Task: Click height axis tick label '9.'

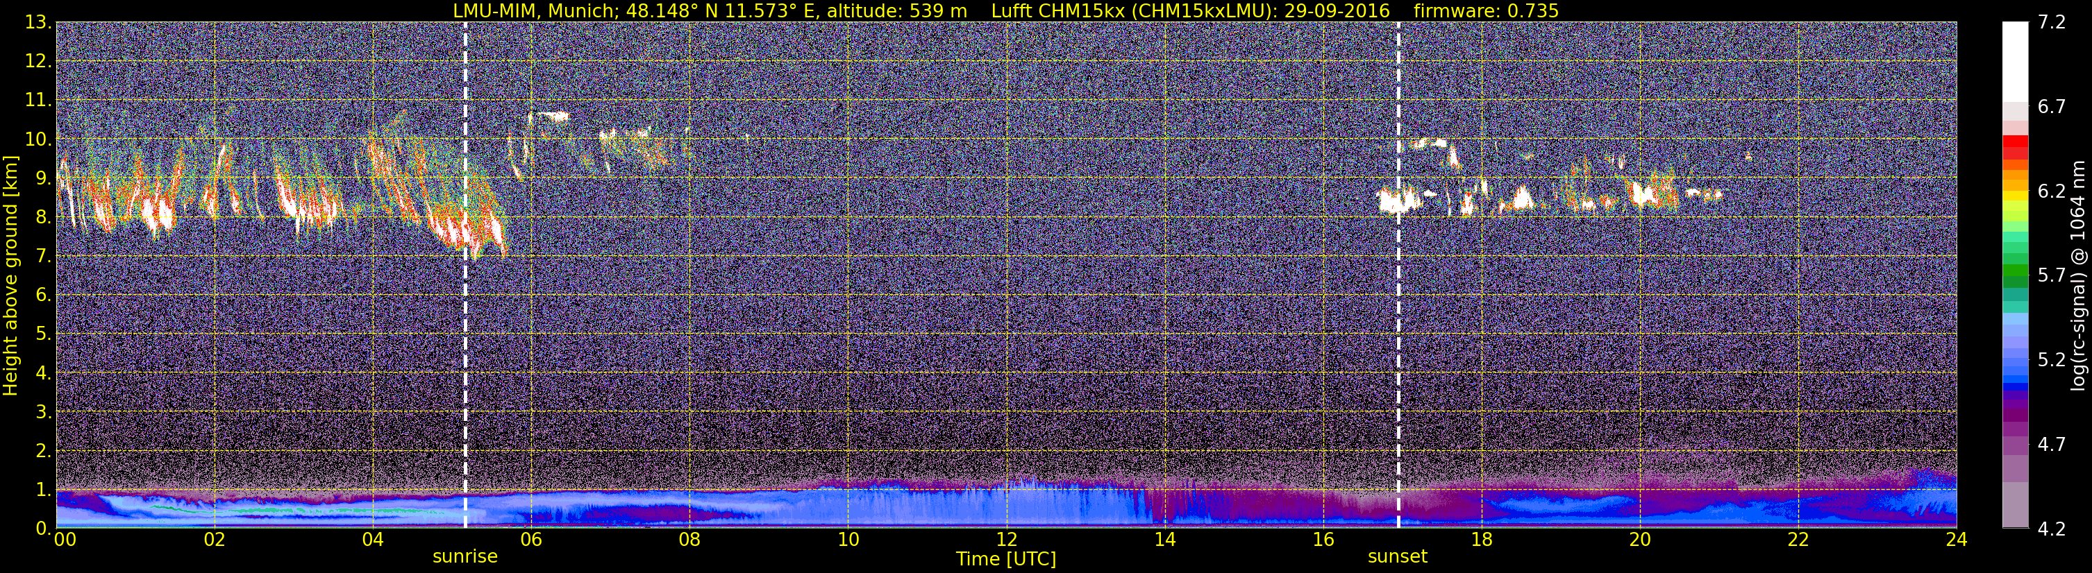Action: tap(43, 178)
